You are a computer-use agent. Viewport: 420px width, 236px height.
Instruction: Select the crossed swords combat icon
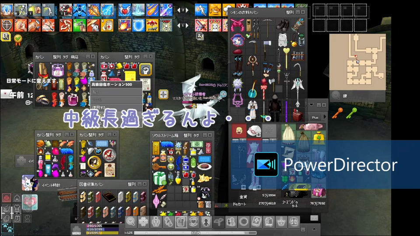(x=201, y=25)
